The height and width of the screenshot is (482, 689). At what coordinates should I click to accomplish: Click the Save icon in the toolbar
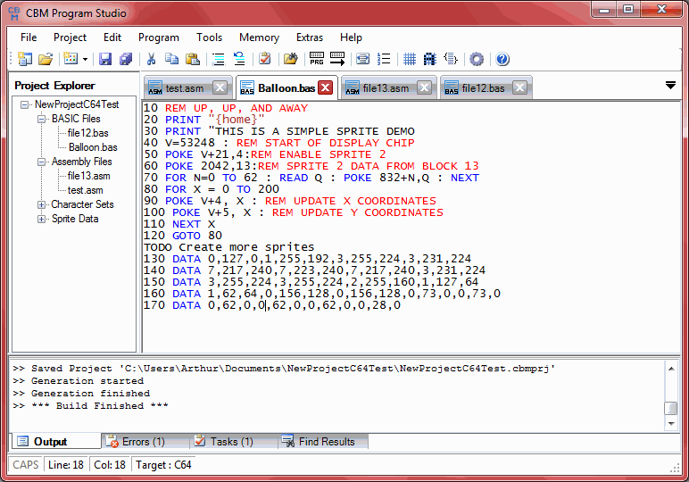pos(105,60)
